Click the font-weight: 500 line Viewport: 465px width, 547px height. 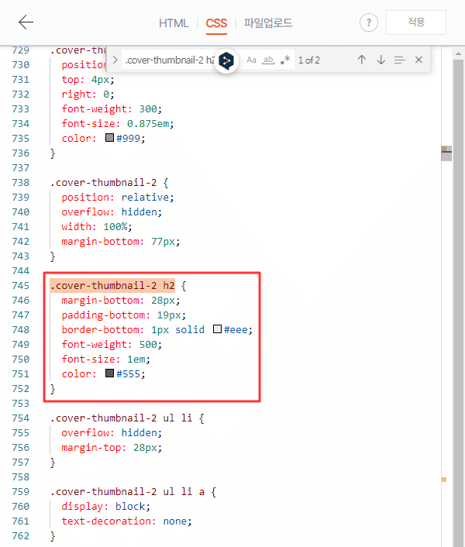[x=112, y=345]
